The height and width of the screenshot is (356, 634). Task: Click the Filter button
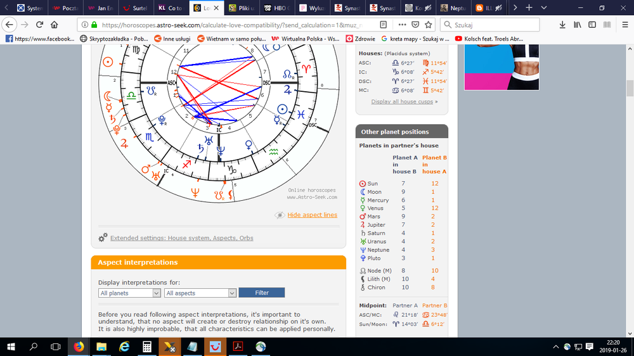click(x=262, y=293)
